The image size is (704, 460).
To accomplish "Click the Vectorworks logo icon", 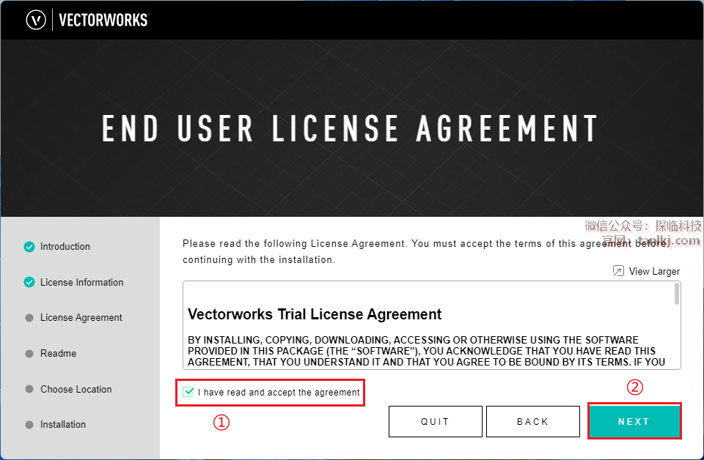I will (x=36, y=21).
